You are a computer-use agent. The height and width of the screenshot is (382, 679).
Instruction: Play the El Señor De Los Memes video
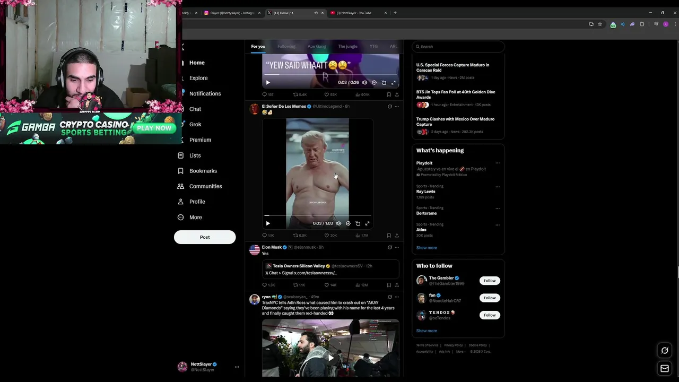point(268,223)
